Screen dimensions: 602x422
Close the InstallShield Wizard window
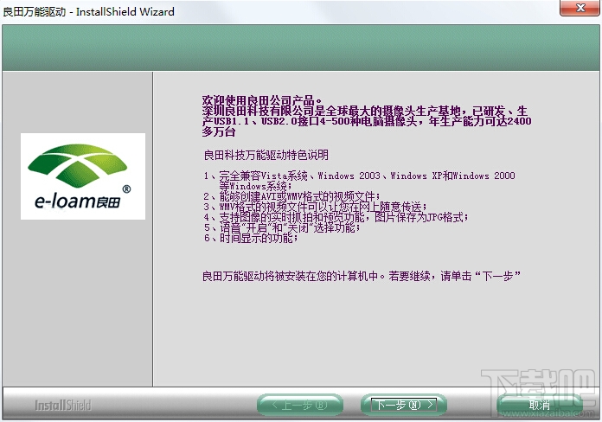[x=580, y=8]
